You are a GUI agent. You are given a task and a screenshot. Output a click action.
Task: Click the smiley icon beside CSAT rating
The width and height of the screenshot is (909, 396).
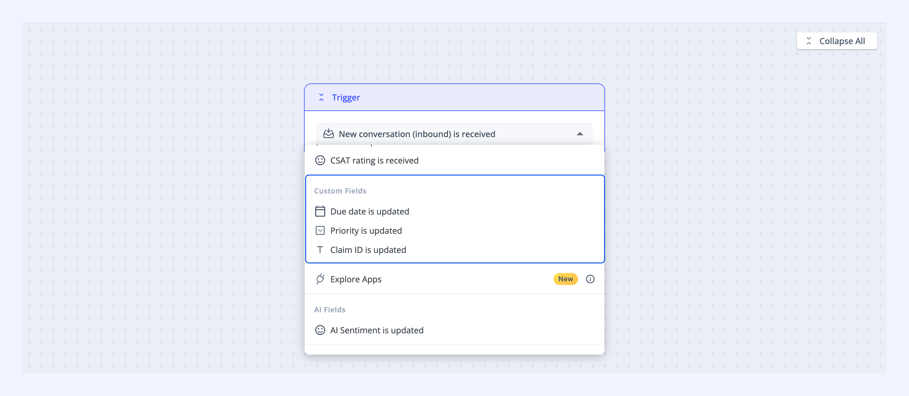tap(320, 160)
